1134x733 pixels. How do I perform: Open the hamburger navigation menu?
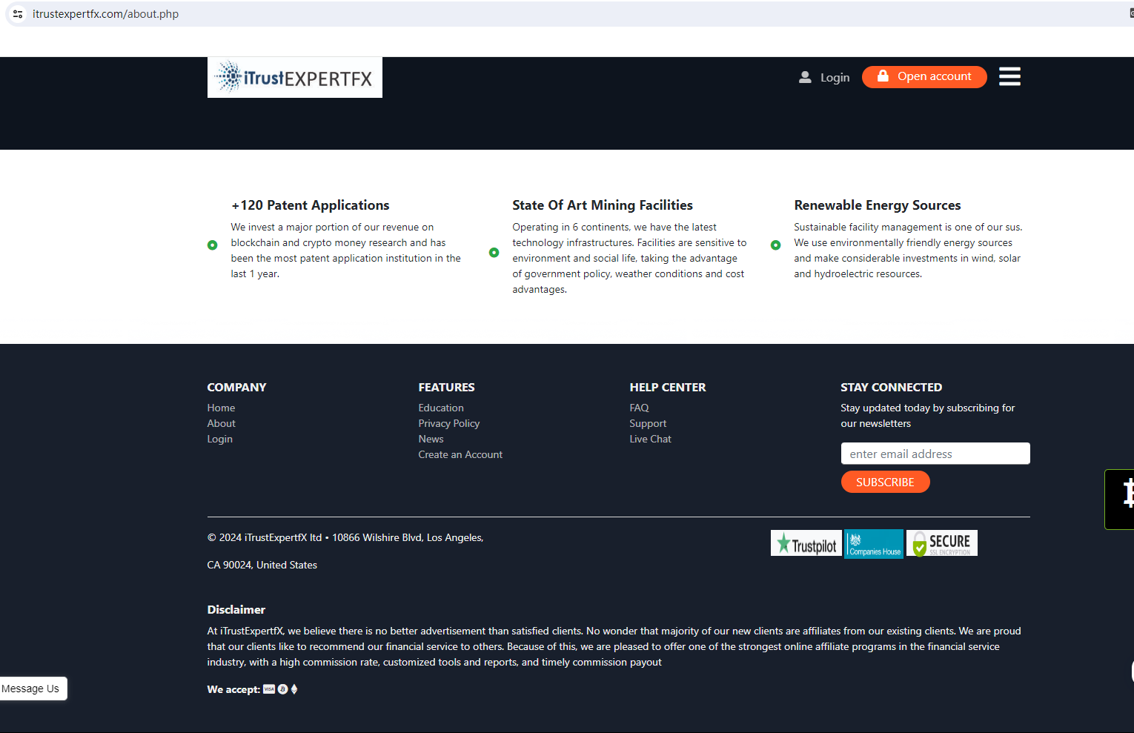1009,76
